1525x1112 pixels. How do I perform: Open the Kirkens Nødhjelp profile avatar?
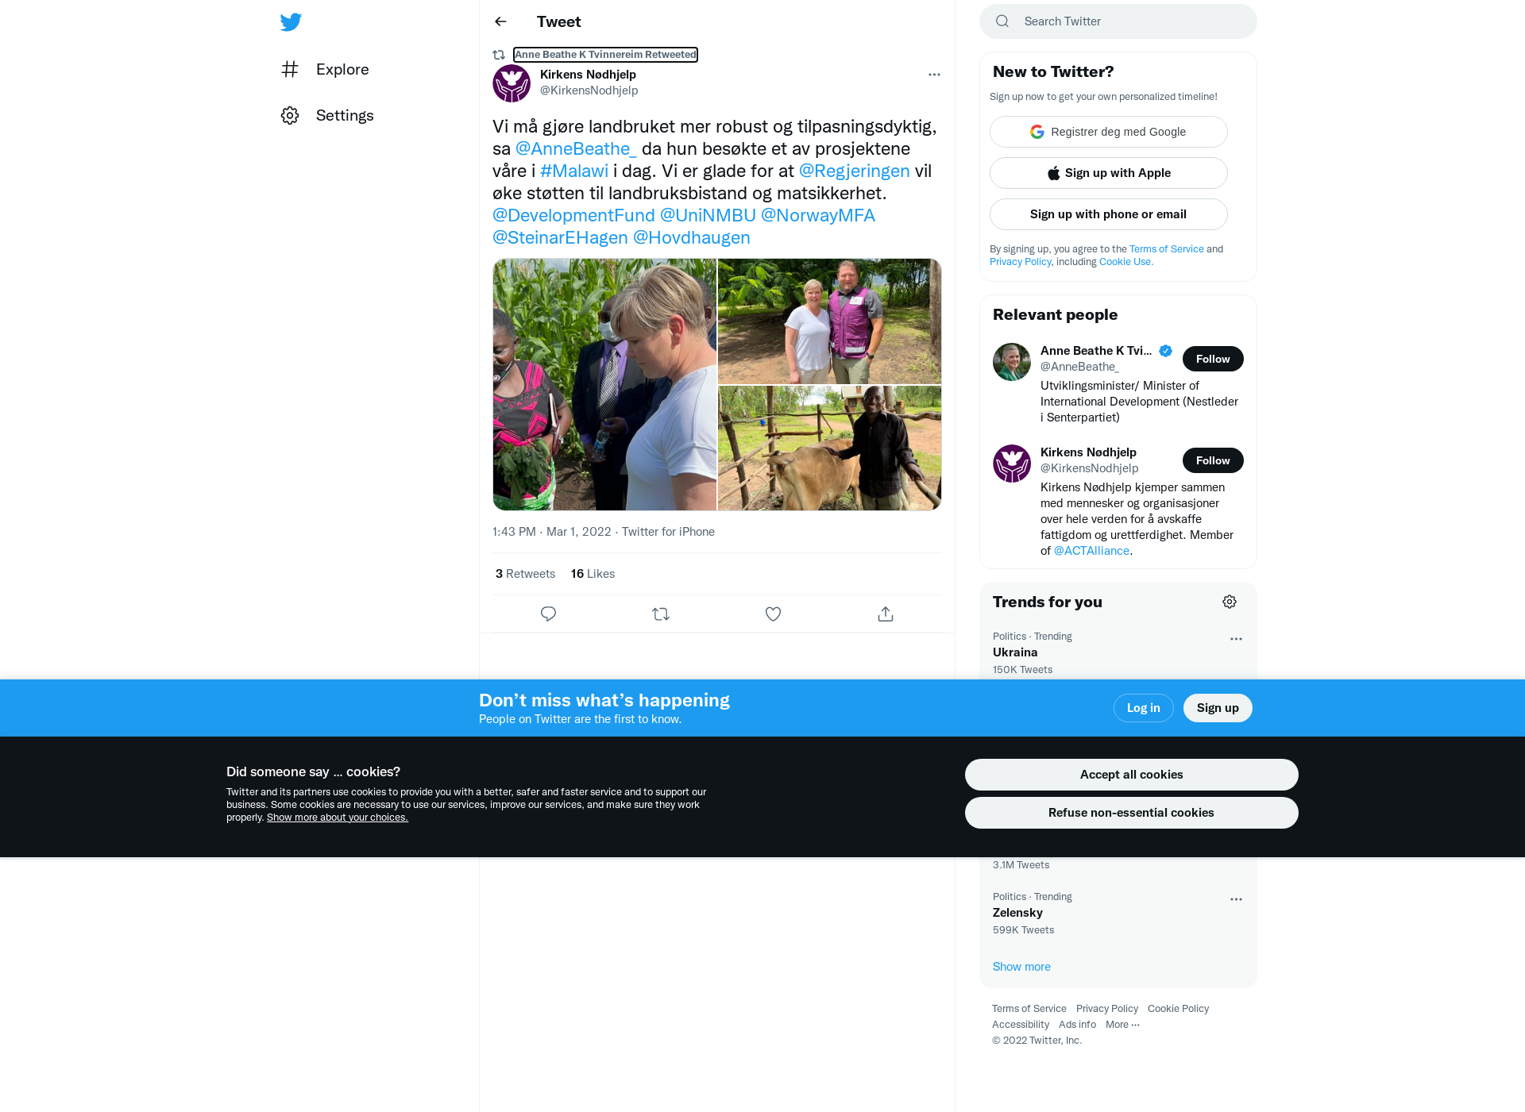512,83
